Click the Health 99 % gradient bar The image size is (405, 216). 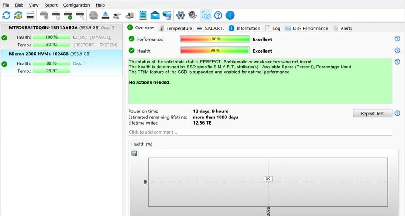(215, 50)
